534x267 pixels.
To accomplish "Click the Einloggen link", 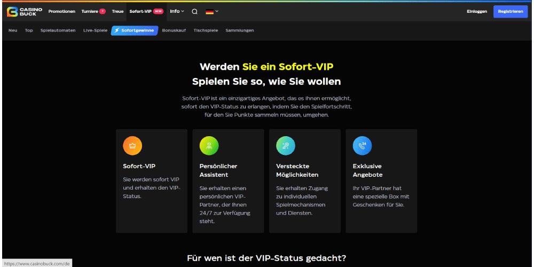I will 476,11.
